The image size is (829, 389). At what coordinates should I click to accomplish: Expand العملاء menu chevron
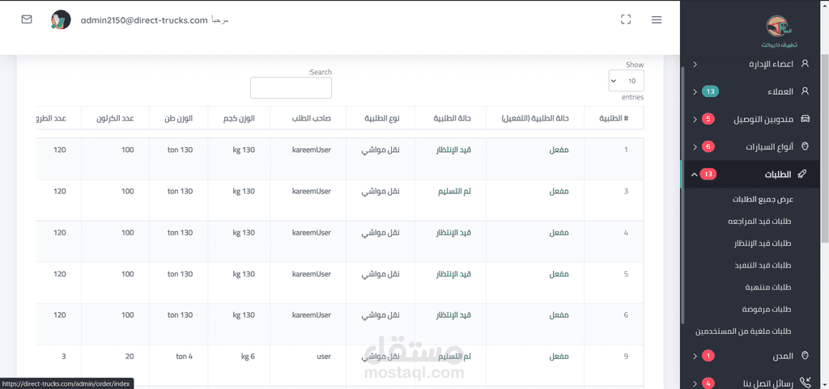tap(695, 92)
